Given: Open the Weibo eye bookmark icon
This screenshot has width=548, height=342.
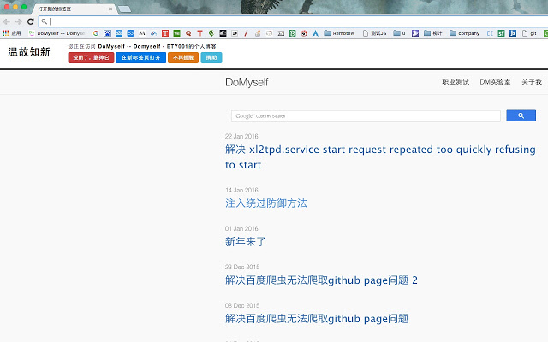Looking at the screenshot, I should (304, 33).
